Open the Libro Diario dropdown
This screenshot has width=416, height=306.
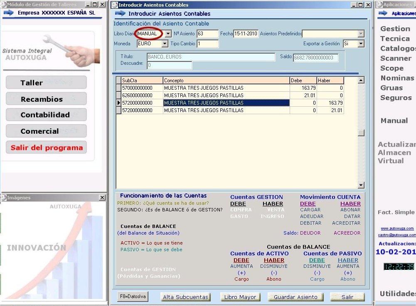click(168, 34)
